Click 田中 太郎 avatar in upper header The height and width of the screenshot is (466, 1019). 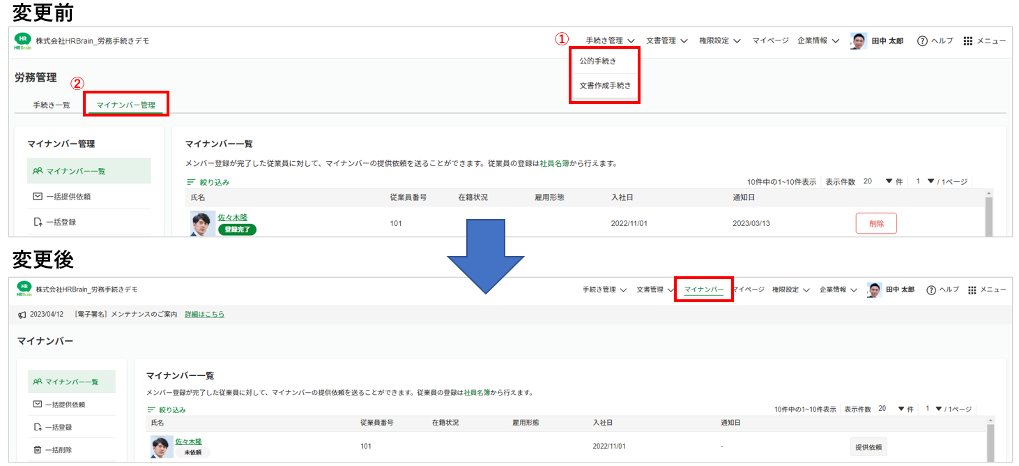point(859,41)
